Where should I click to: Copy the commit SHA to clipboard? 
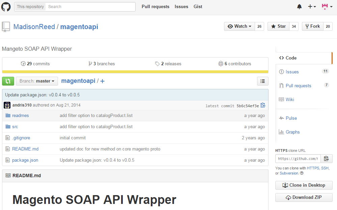click(x=263, y=106)
